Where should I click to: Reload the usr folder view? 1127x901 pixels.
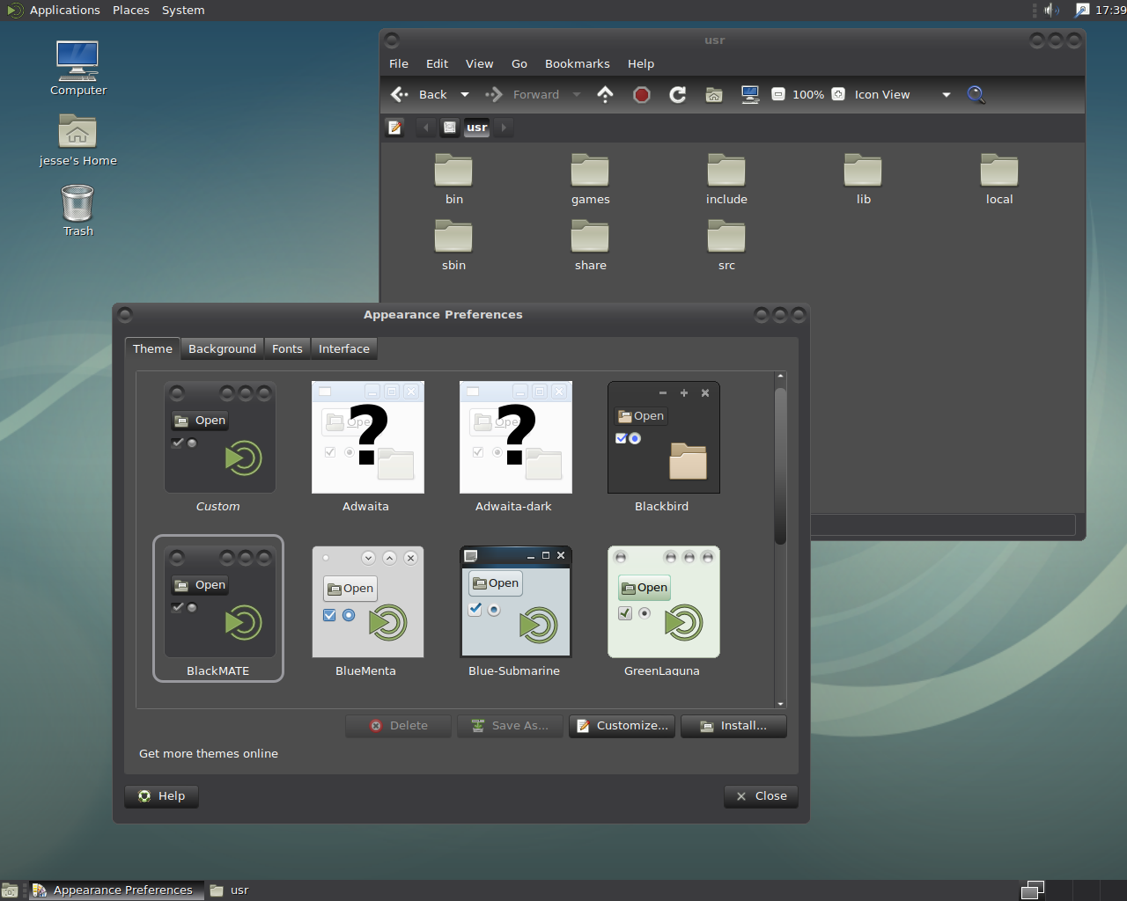click(x=677, y=94)
